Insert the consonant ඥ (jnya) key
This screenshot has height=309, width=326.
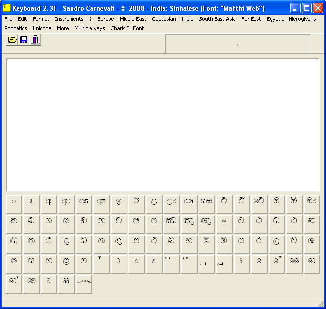tap(206, 224)
